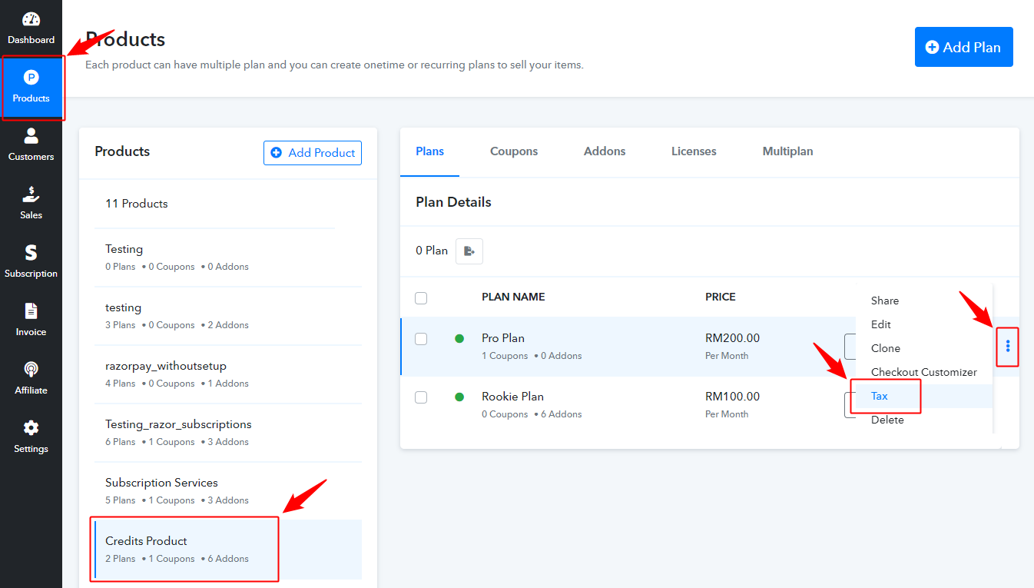The width and height of the screenshot is (1034, 588).
Task: Open the Settings gear icon
Action: coord(31,428)
